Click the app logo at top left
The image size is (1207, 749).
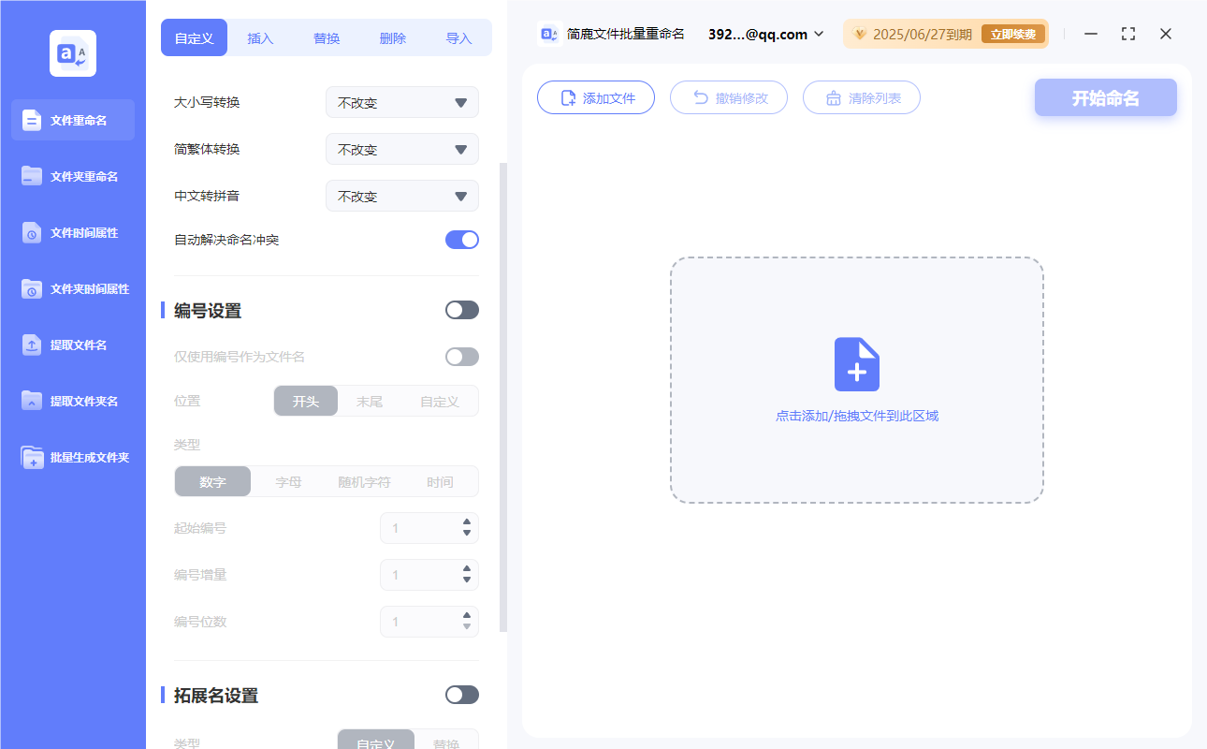[x=72, y=52]
